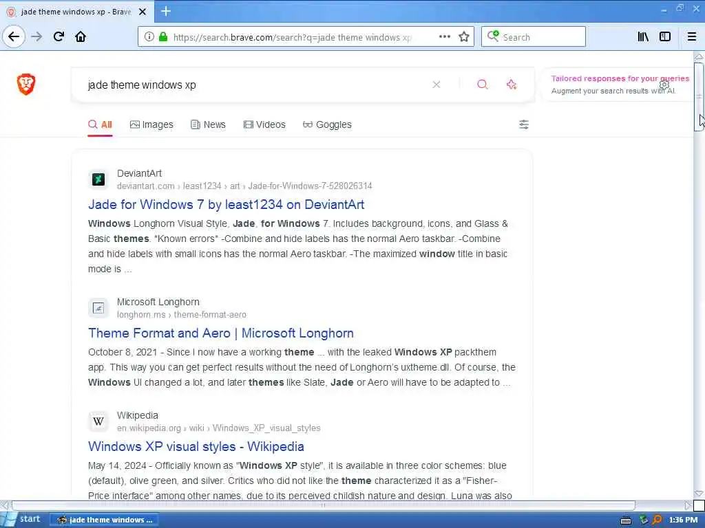The height and width of the screenshot is (528, 705).
Task: Click en.wikipedia.org breadcrumb URL
Action: click(218, 428)
